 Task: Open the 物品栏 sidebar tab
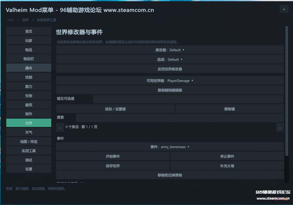coord(29,59)
